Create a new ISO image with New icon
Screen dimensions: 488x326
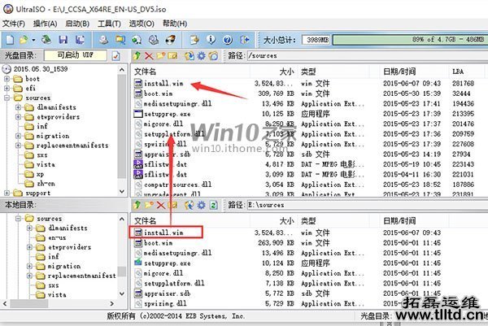10,40
